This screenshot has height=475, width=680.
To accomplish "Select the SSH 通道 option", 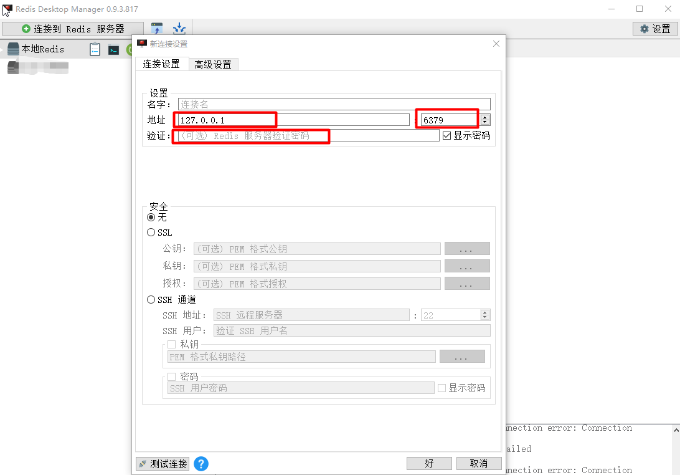I will tap(150, 299).
